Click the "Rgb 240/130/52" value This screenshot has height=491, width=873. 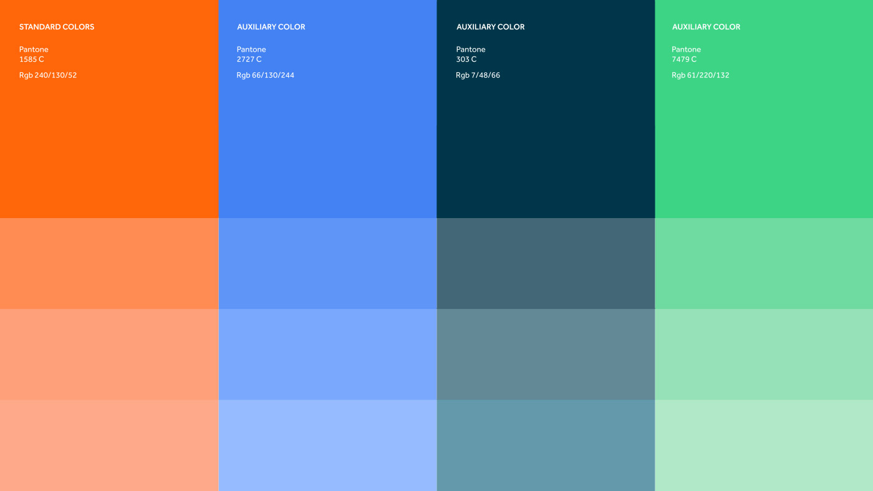(x=48, y=75)
